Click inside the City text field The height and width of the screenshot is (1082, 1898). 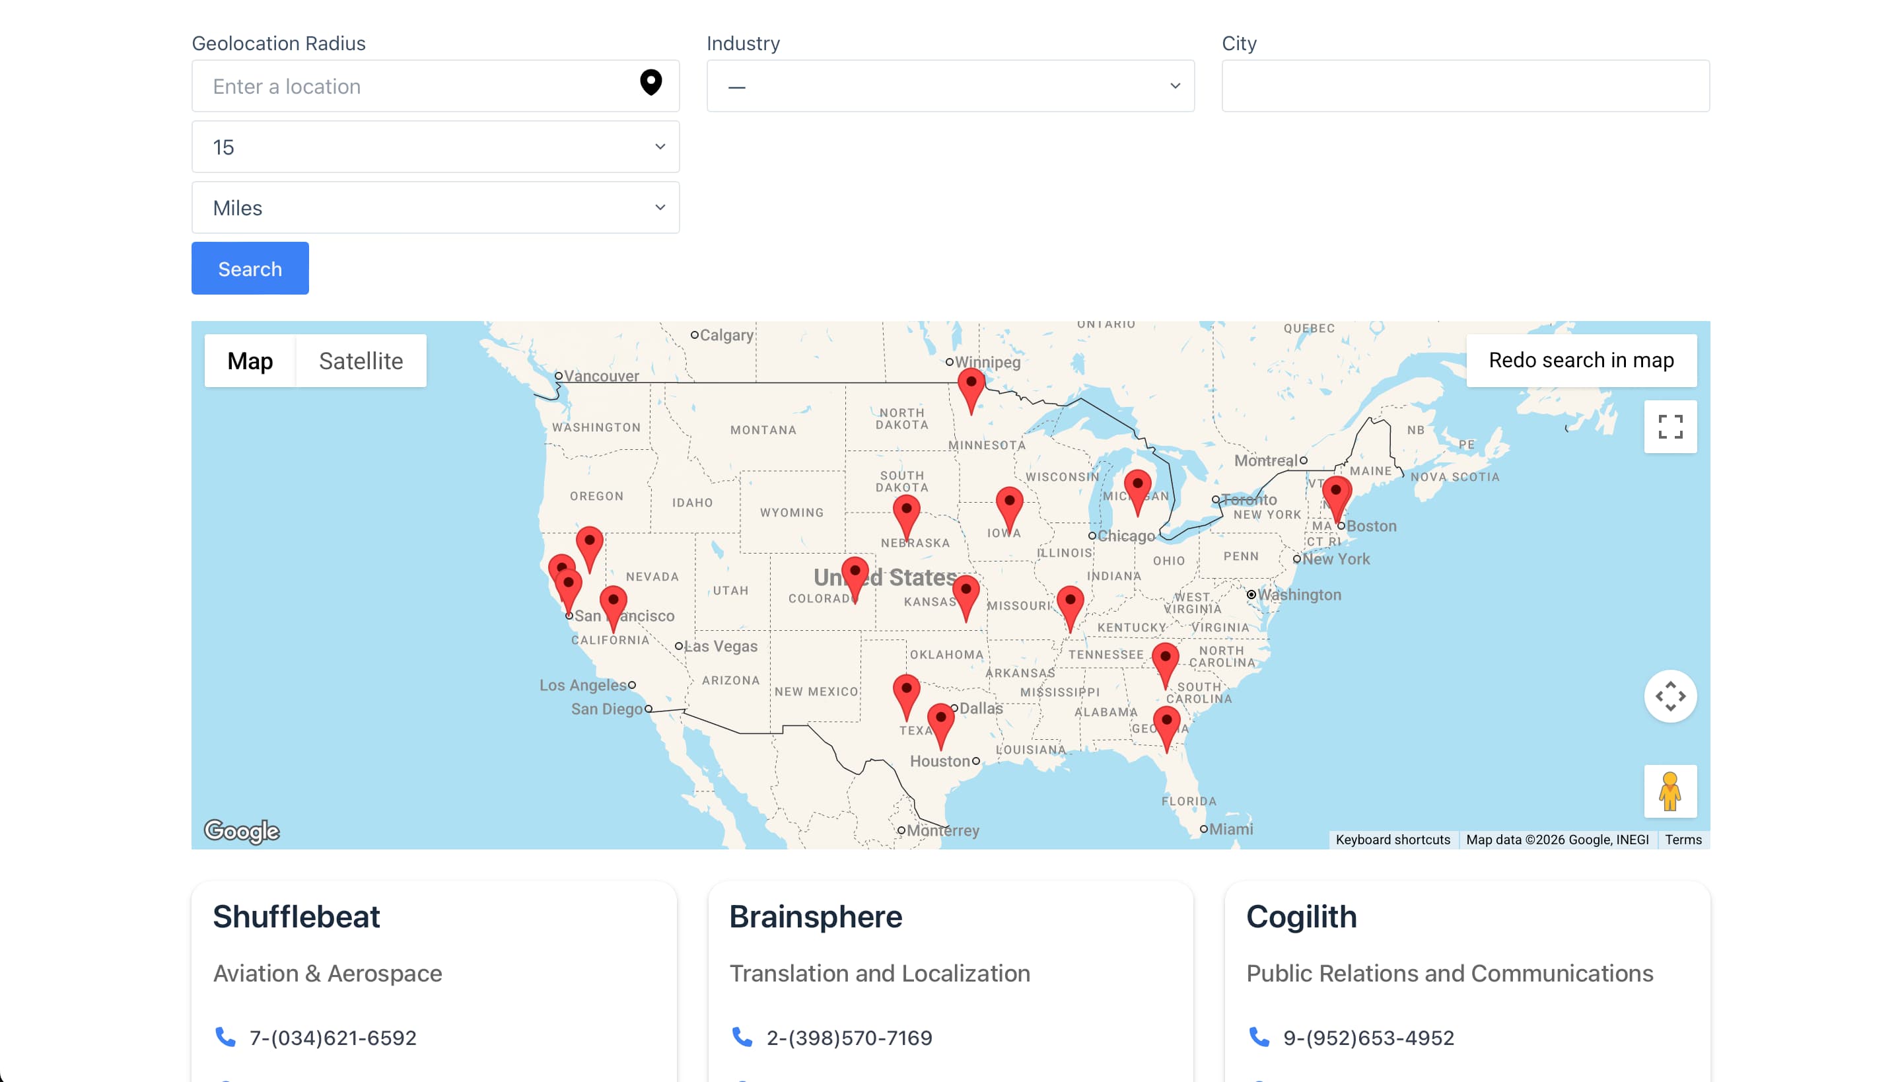coord(1464,85)
